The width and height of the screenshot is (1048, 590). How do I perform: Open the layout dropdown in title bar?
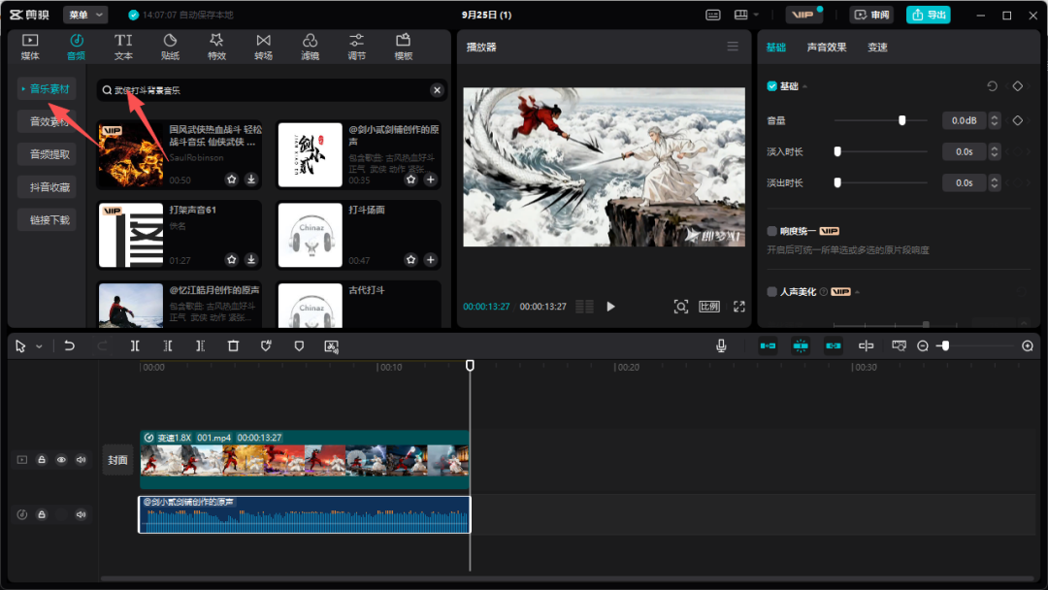click(746, 15)
